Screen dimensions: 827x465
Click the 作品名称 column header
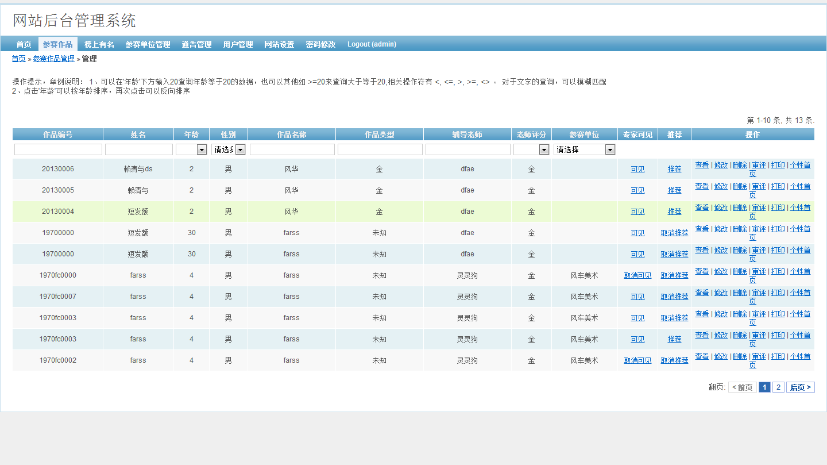(x=292, y=134)
